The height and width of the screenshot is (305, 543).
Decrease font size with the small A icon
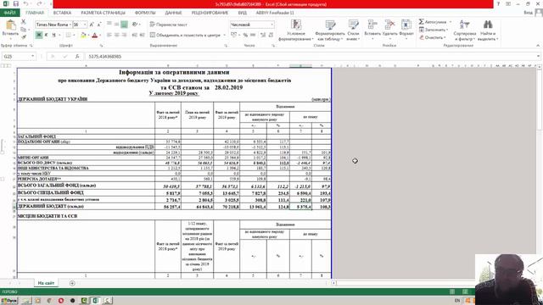[x=99, y=25]
